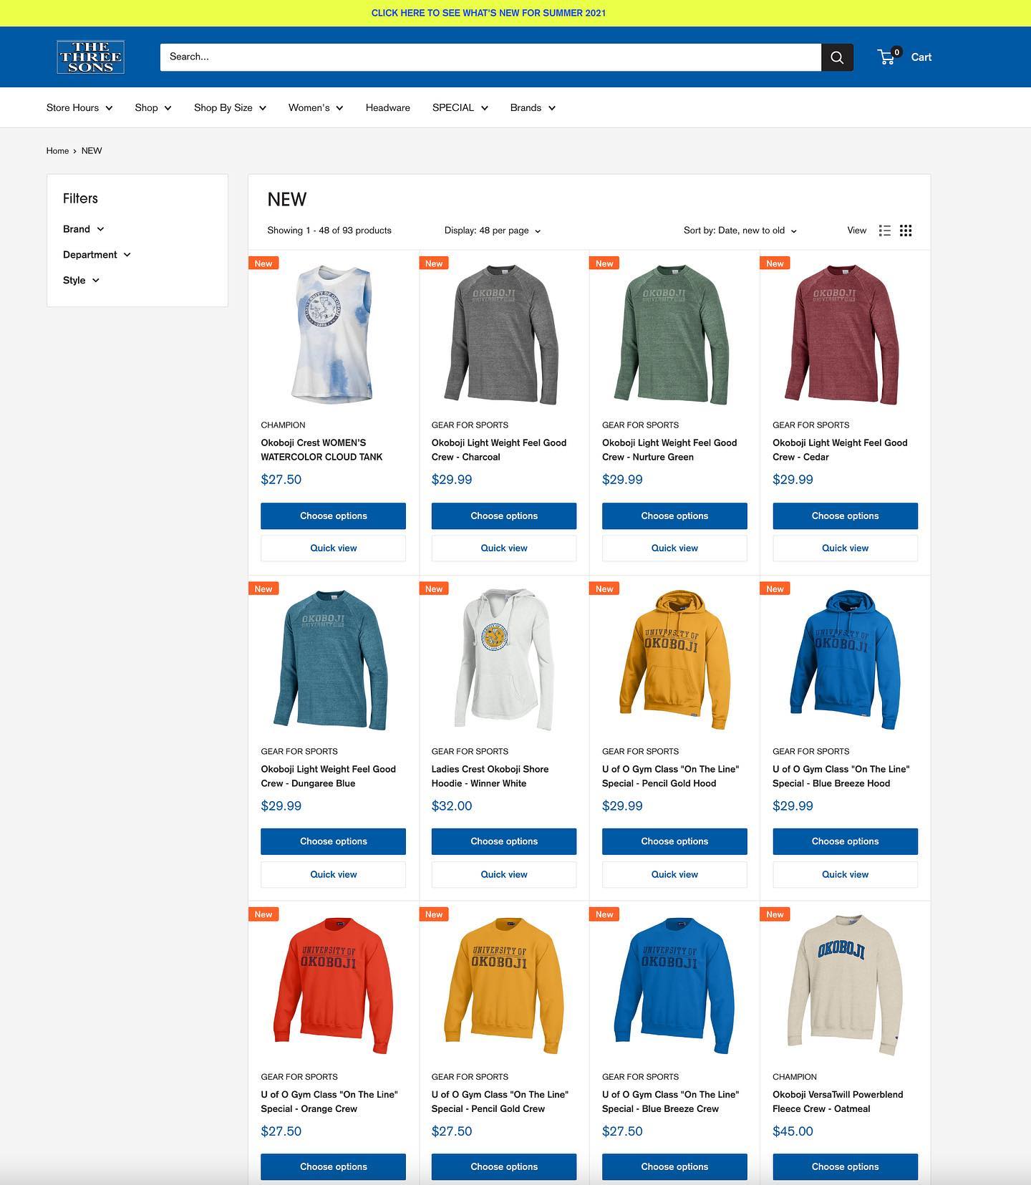Open the shopping cart icon

(x=888, y=57)
